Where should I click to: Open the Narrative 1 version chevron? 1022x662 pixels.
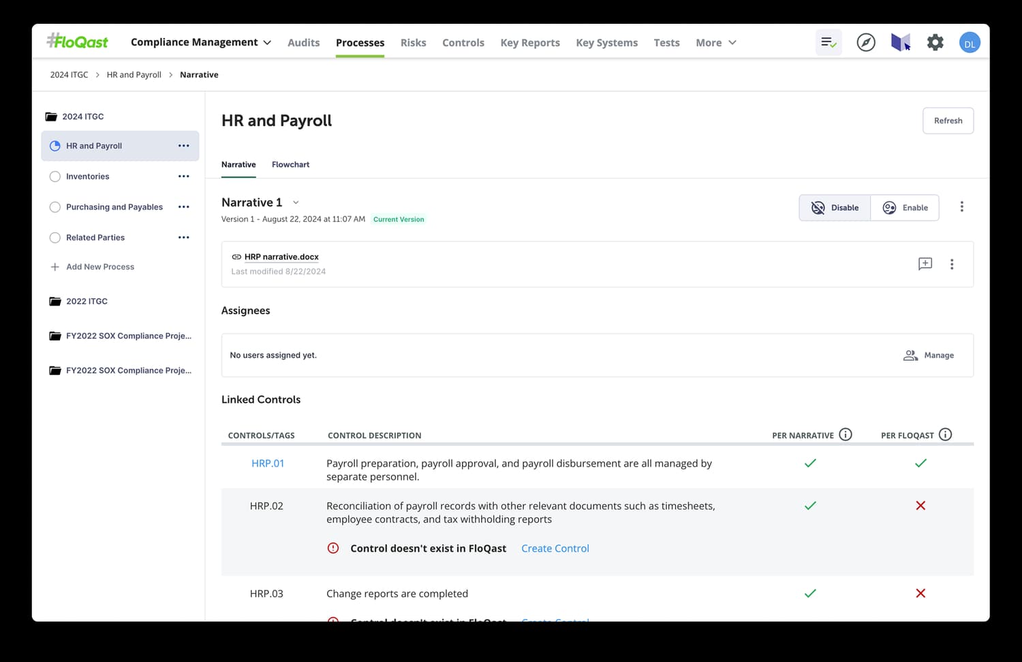point(296,202)
